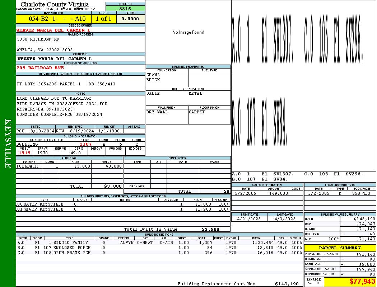This screenshot has height=287, width=377.
Task: Click note NAME CHANGED DUE TO MARRIAGE
Action: [54, 98]
